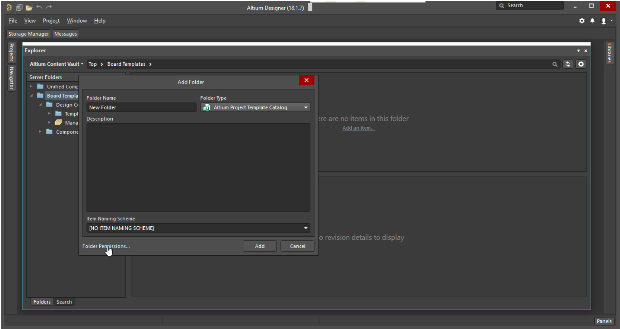Click the Add an item link

pyautogui.click(x=358, y=128)
